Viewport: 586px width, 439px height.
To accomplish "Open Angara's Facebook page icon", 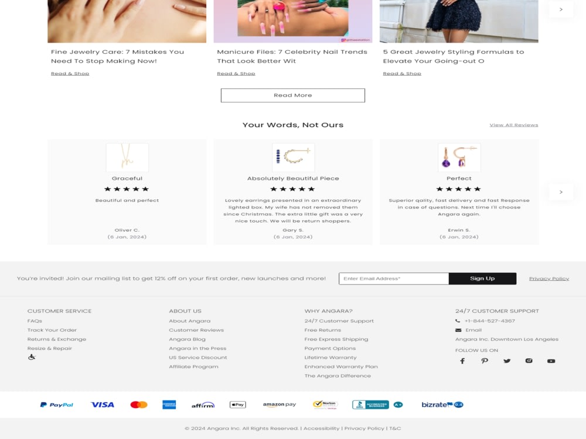I will point(462,361).
